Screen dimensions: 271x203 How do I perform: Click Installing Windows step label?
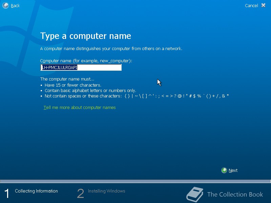[x=106, y=191]
